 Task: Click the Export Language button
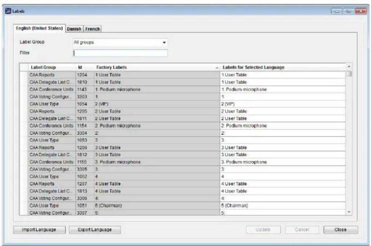pos(95,229)
